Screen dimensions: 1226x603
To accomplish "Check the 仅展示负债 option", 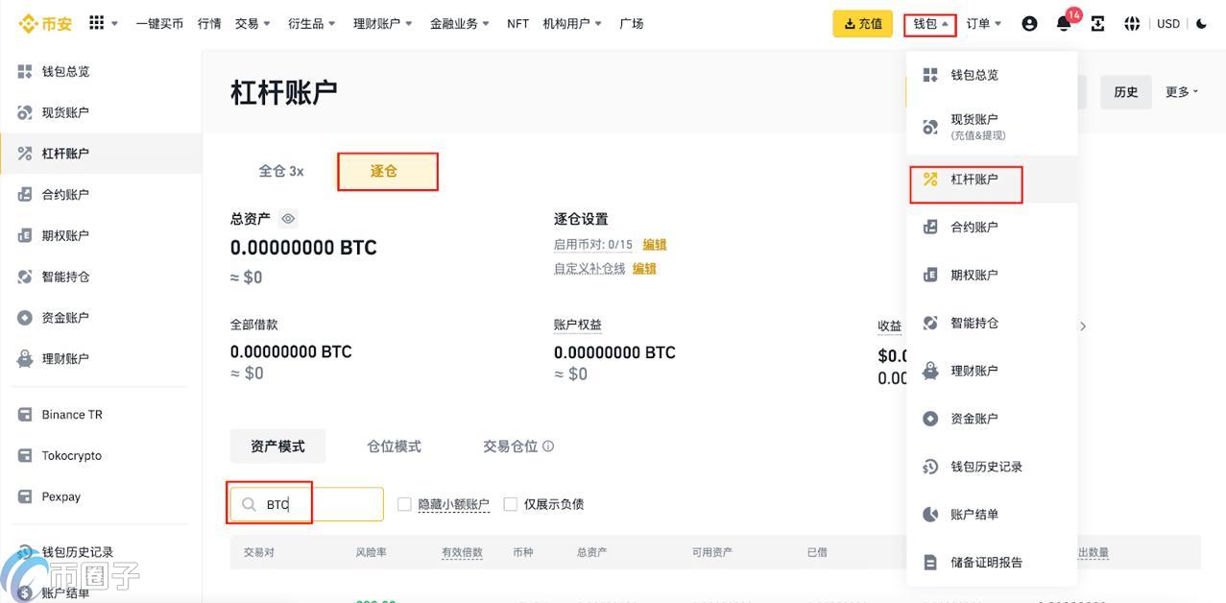I will point(510,503).
